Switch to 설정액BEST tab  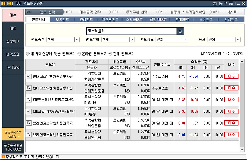pyautogui.click(x=158, y=20)
